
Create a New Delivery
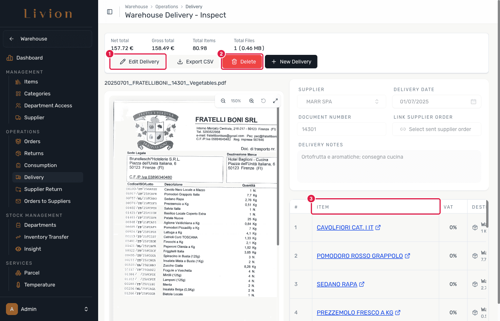point(291,62)
